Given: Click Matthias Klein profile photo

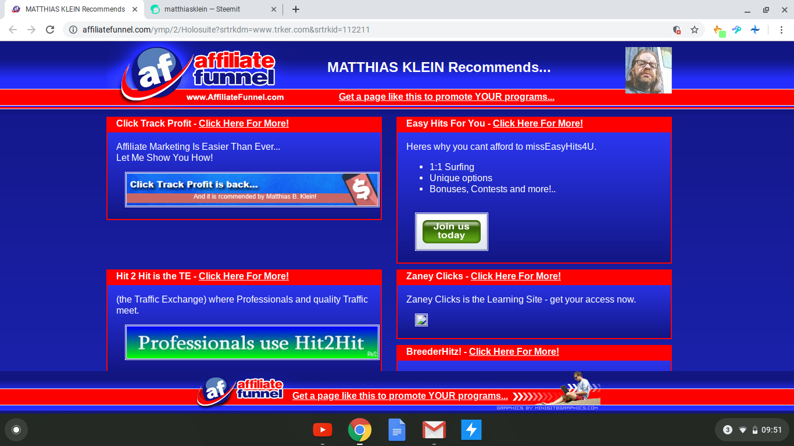Looking at the screenshot, I should (x=648, y=70).
